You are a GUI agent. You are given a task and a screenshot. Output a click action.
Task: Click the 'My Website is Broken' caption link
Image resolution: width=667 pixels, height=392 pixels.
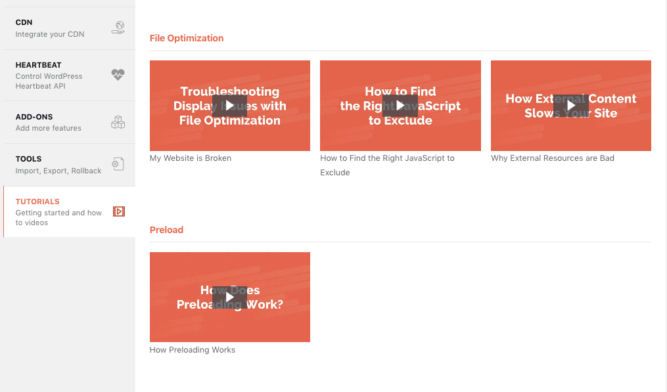pyautogui.click(x=190, y=158)
